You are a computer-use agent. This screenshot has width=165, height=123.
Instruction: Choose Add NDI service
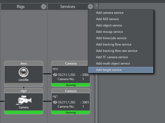click(x=107, y=19)
